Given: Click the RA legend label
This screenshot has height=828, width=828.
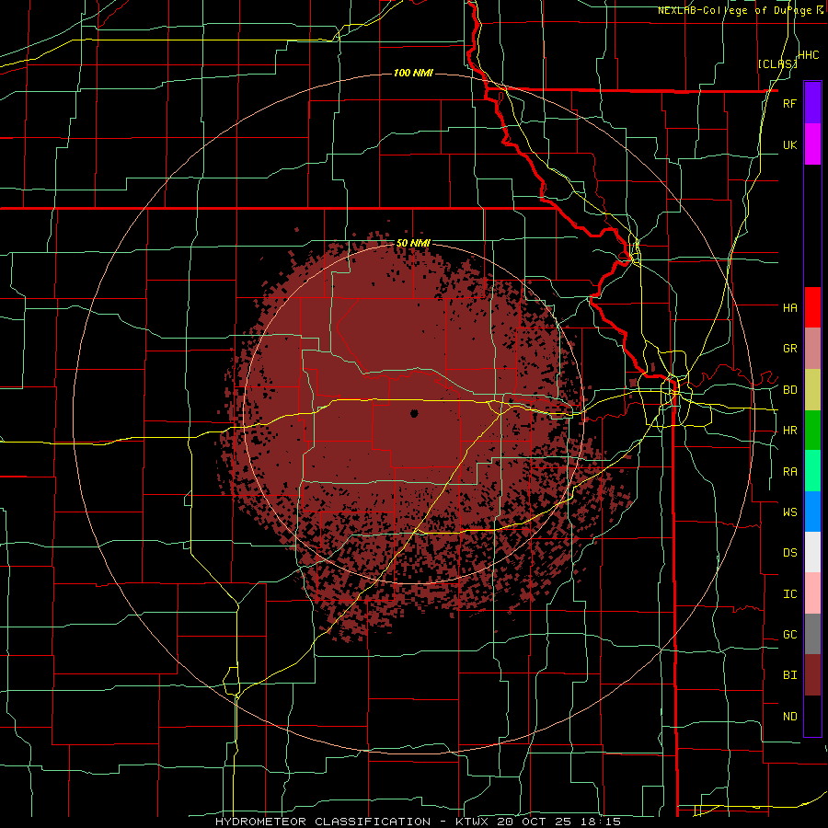Looking at the screenshot, I should click(x=789, y=472).
